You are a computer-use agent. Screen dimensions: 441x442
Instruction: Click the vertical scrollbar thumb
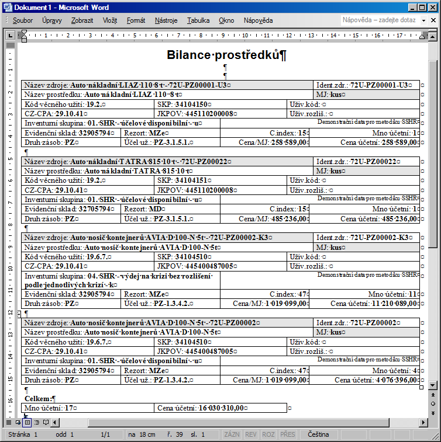tap(433, 154)
